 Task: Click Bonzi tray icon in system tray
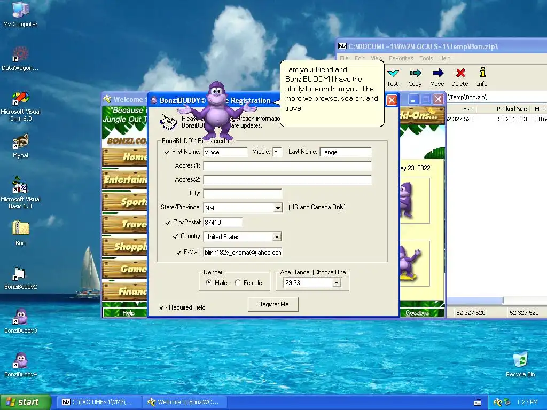pos(497,402)
